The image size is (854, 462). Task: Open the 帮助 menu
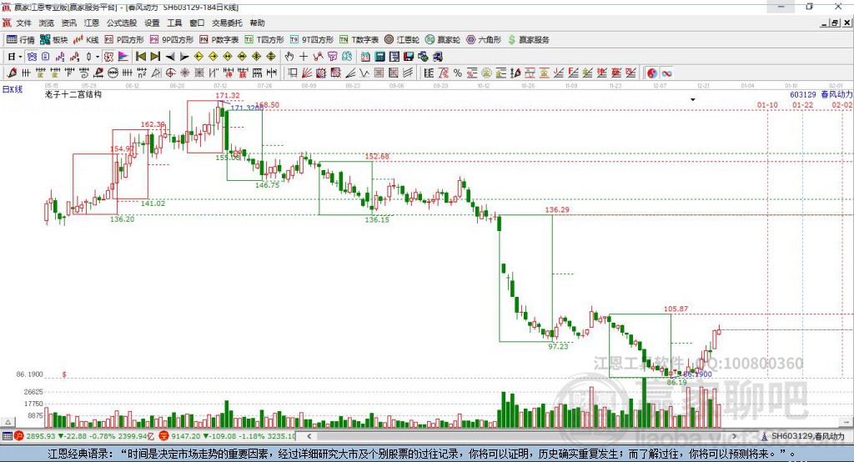[x=257, y=23]
